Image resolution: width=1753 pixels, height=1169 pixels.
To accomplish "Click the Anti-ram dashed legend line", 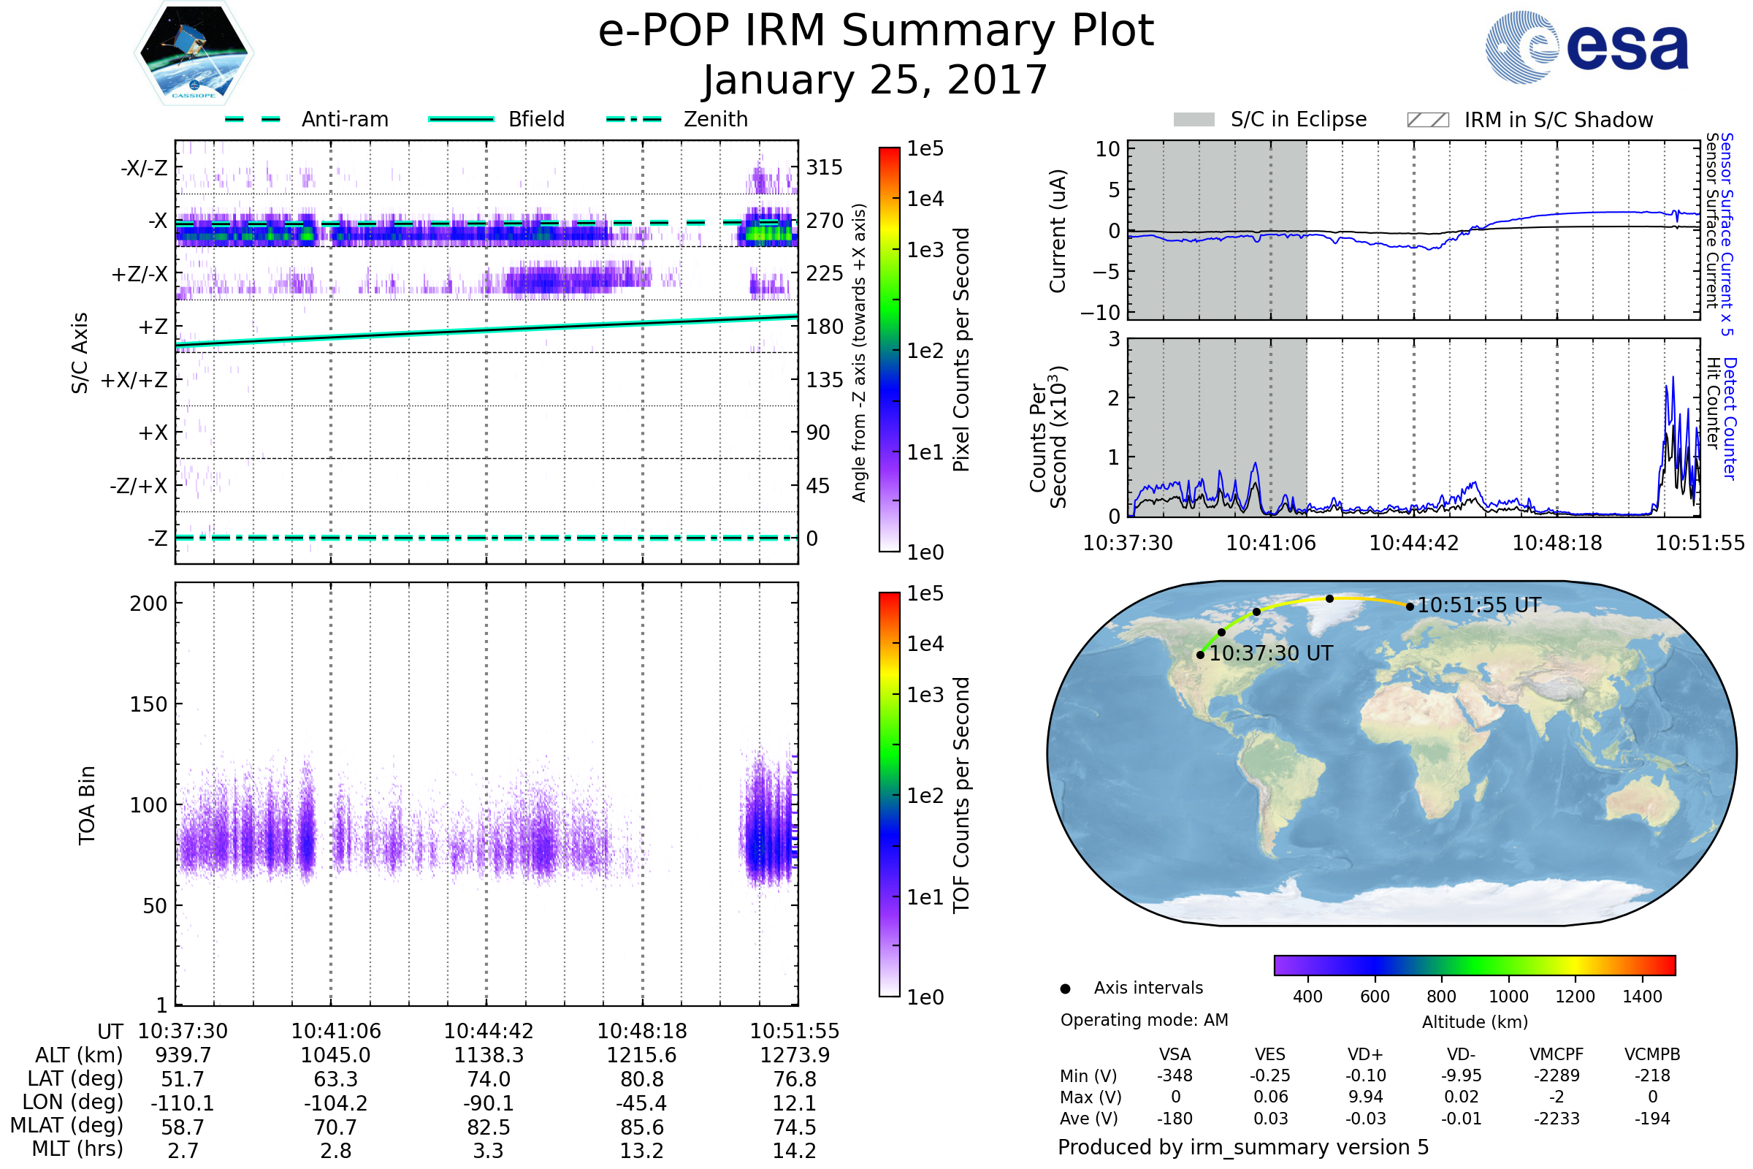I will (253, 119).
